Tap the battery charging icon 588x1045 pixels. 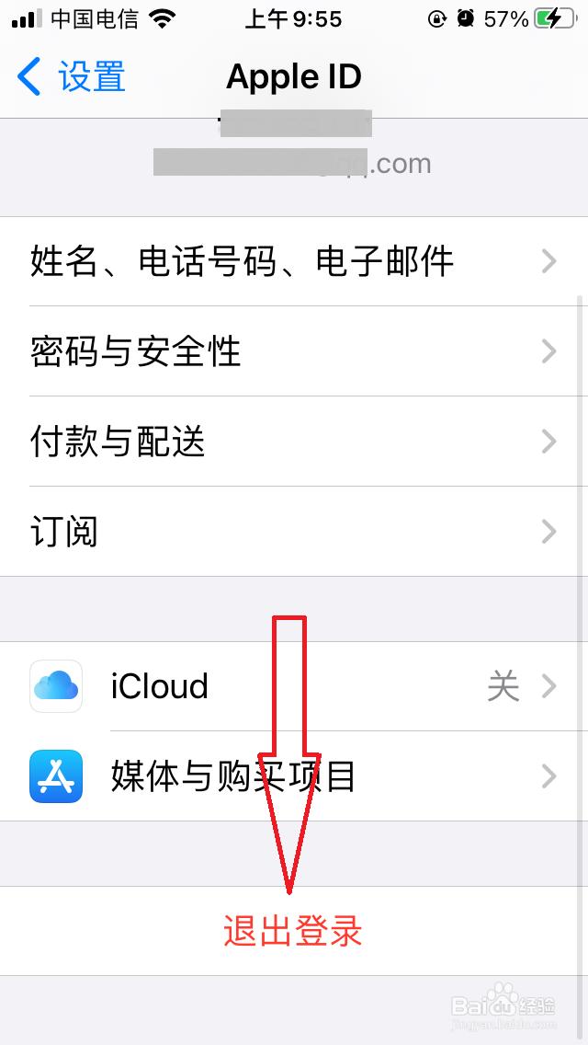[556, 19]
